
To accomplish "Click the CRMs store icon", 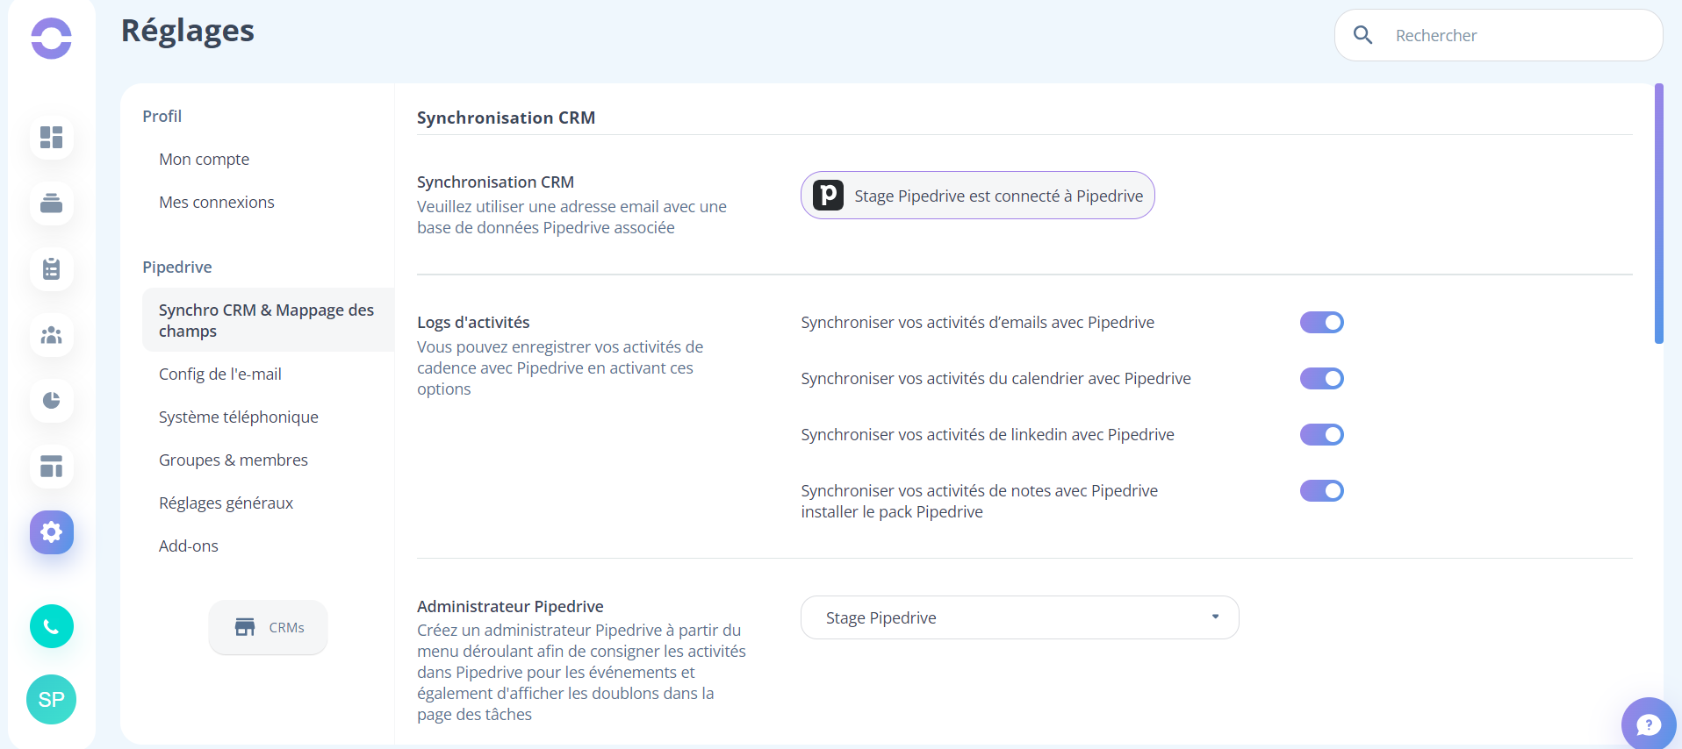I will 245,627.
